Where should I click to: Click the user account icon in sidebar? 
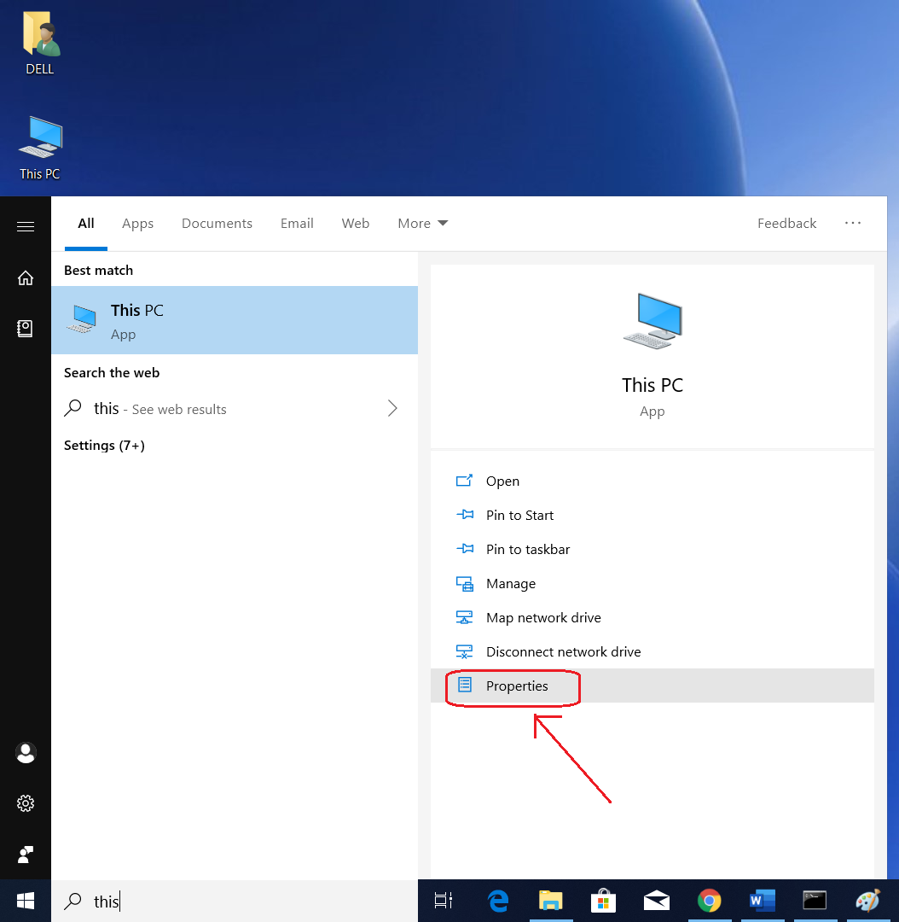(x=26, y=753)
